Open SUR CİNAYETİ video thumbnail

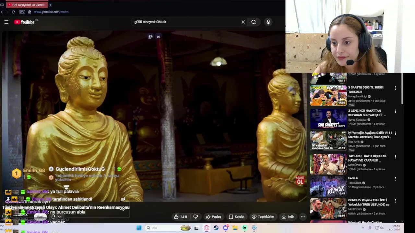[x=328, y=119]
